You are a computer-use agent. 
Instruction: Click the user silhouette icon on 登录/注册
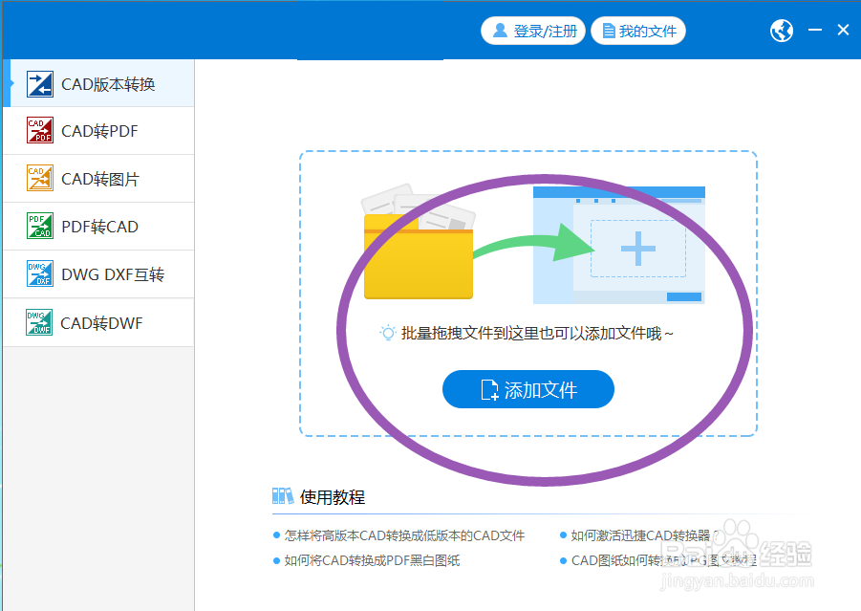coord(499,30)
